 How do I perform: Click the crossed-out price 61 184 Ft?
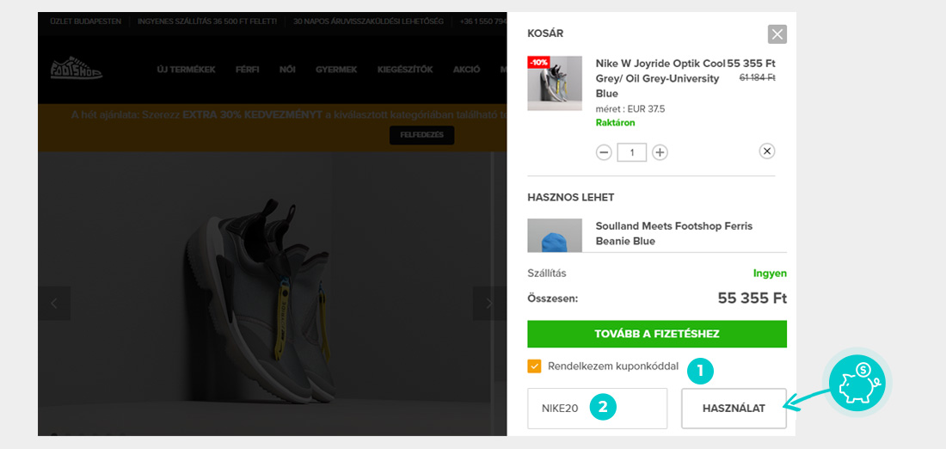pos(757,77)
